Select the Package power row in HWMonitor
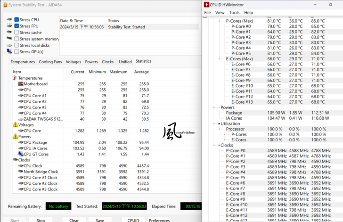 (234, 113)
